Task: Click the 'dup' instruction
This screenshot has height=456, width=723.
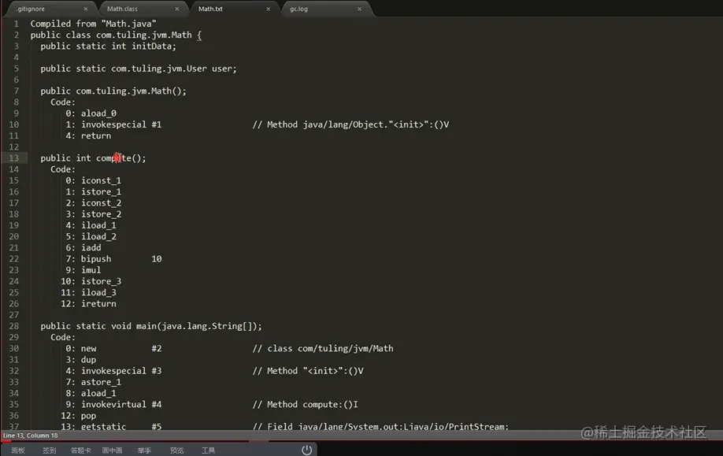Action: tap(88, 360)
